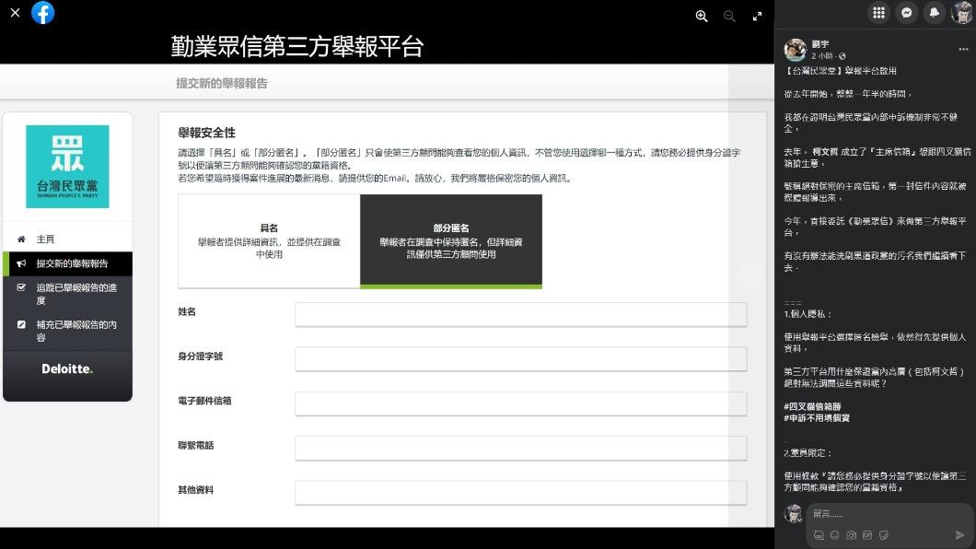Click the 舉報安全性 heading

(206, 133)
